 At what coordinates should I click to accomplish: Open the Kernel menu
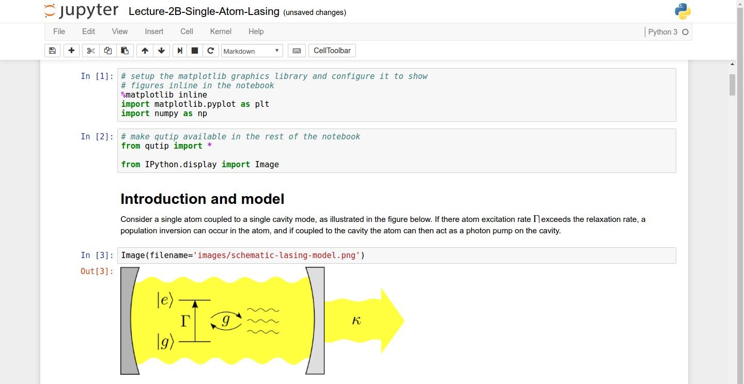(221, 31)
